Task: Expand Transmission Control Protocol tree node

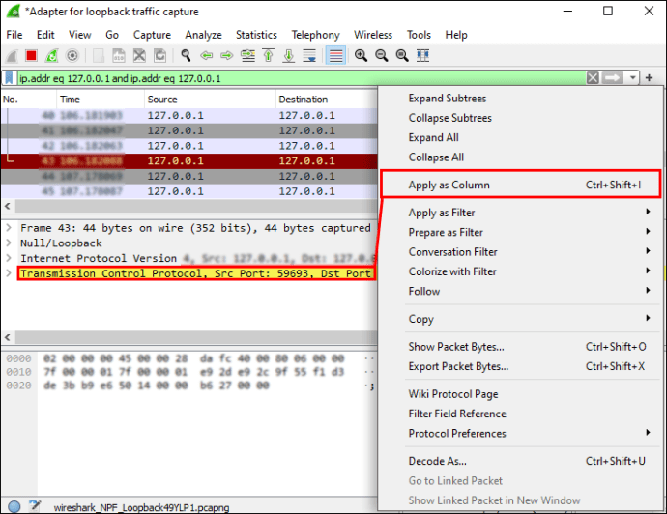Action: tap(9, 273)
